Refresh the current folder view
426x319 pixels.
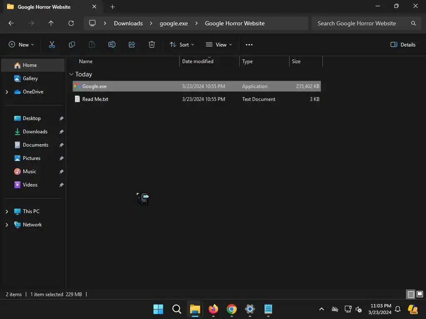71,23
